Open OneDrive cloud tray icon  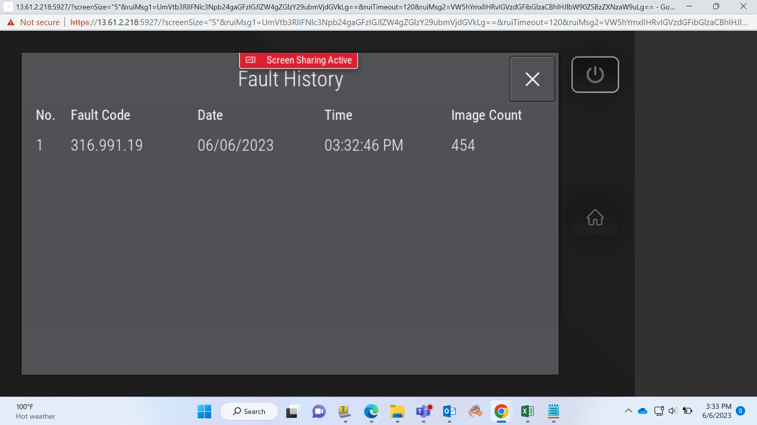click(643, 411)
